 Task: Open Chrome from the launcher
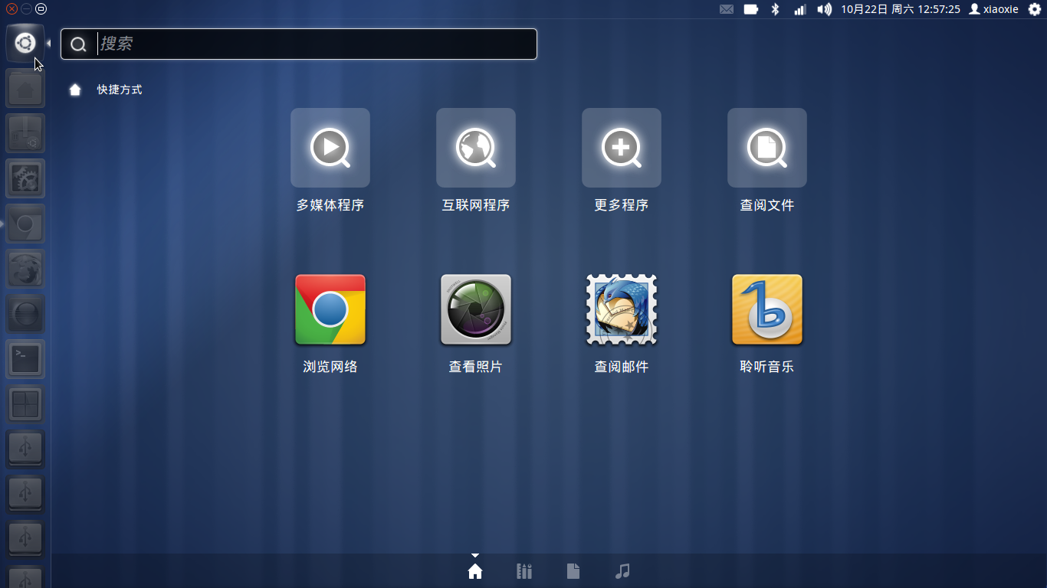point(25,224)
